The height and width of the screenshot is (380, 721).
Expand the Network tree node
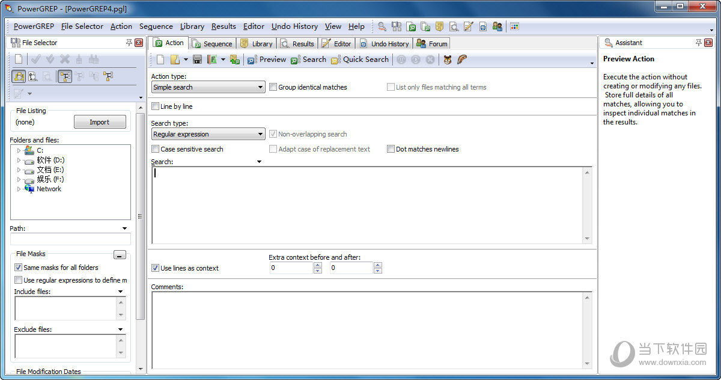pyautogui.click(x=19, y=189)
